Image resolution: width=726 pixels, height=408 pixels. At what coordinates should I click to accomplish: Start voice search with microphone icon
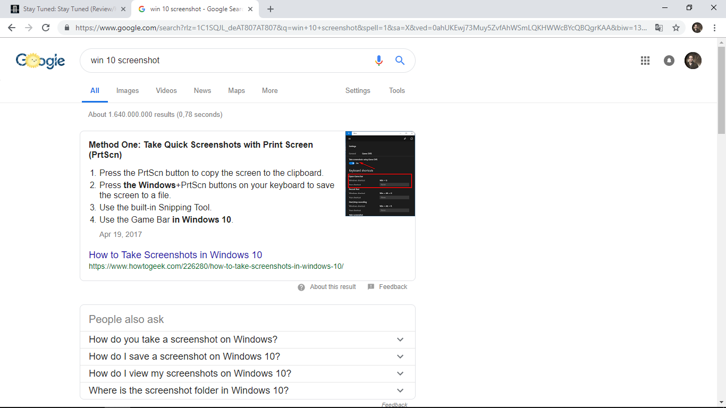378,61
